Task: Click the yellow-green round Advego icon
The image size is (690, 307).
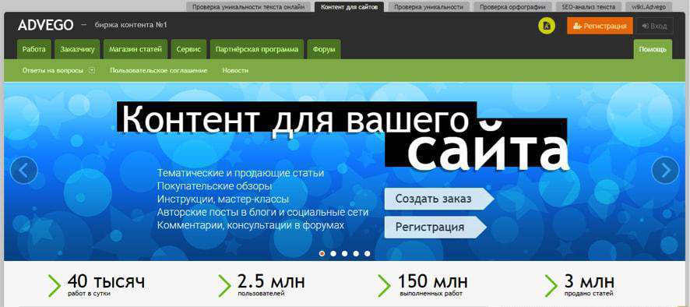Action: point(547,26)
